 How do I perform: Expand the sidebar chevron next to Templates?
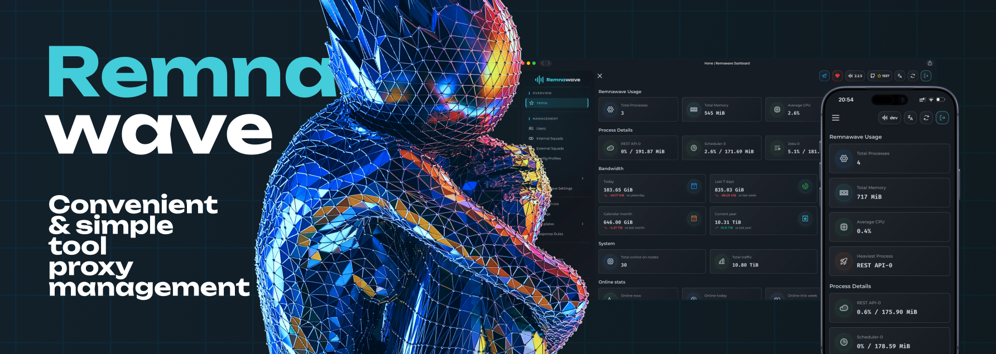coord(583,224)
